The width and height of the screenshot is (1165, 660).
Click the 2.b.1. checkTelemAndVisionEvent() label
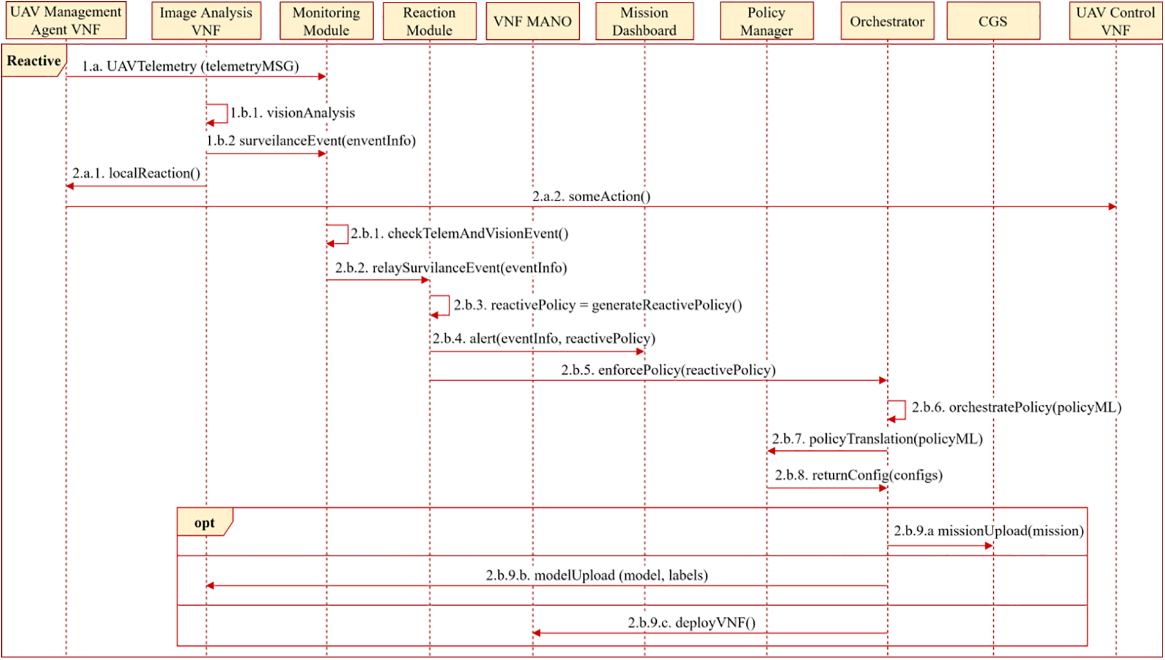pos(459,233)
